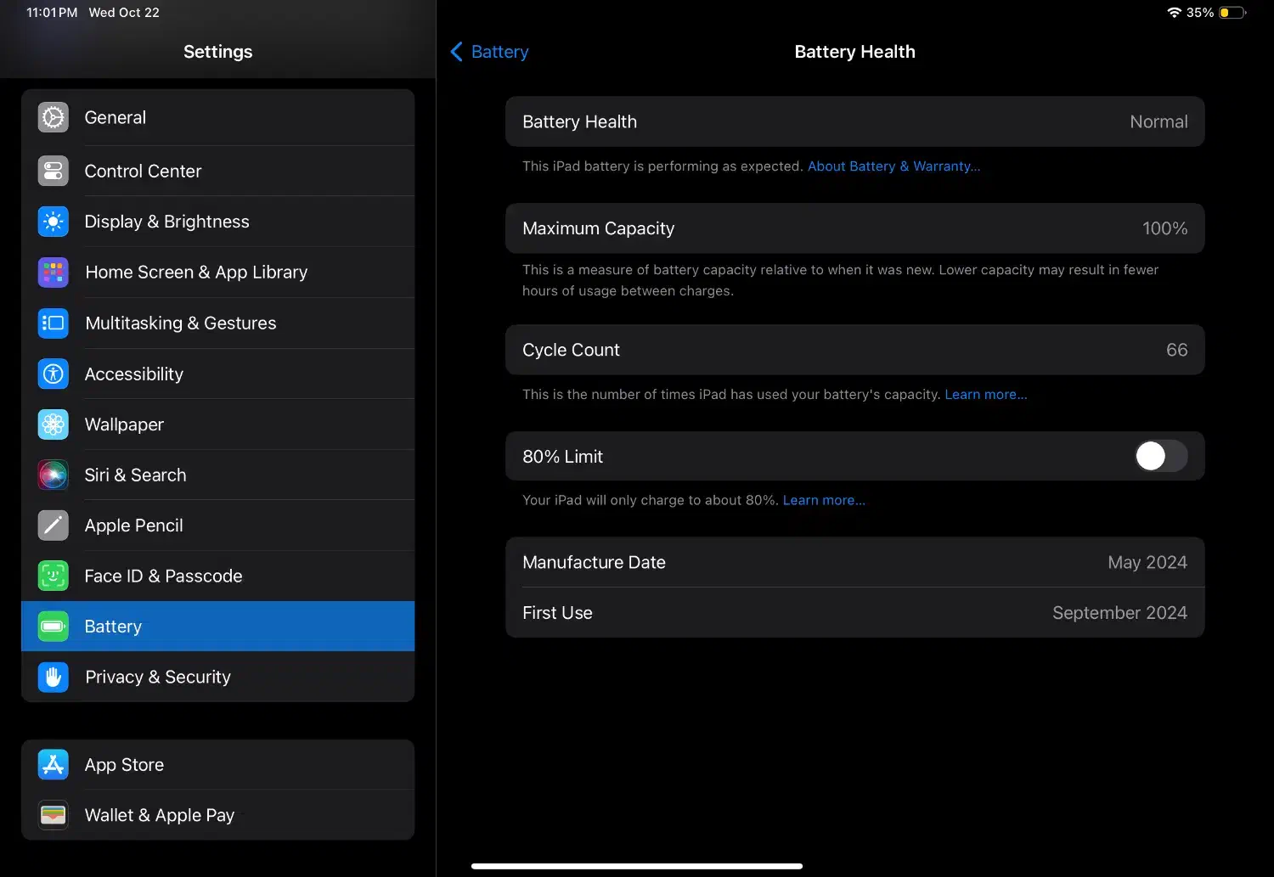This screenshot has width=1274, height=877.
Task: Choose Multitasking & Gestures
Action: tap(218, 323)
